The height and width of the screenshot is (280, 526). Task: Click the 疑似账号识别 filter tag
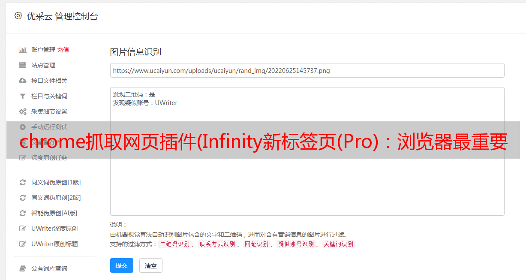pos(296,244)
